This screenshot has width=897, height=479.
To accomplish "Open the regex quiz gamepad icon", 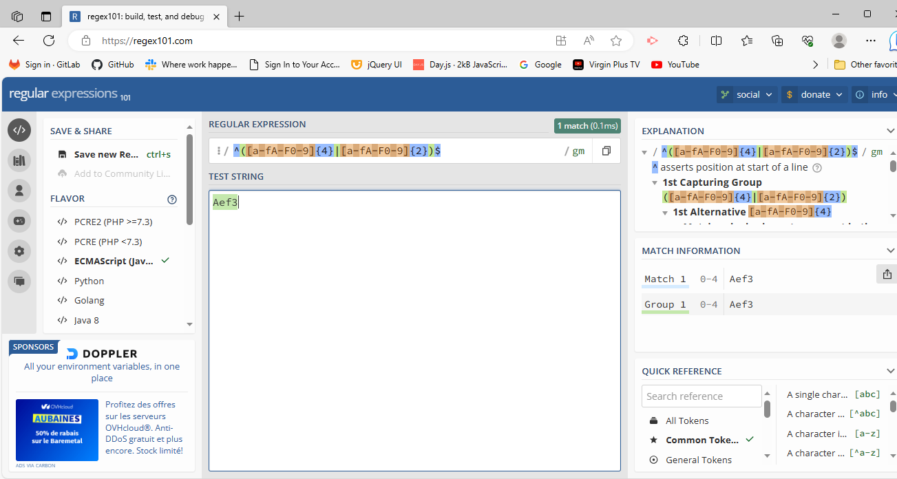I will [19, 221].
